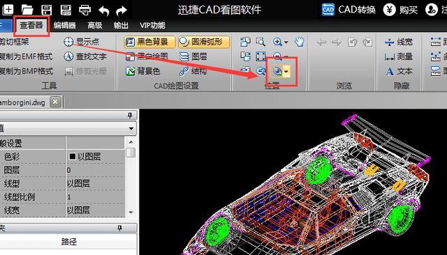Image resolution: width=447 pixels, height=255 pixels.
Task: Click the new file icon in title bar
Action: point(8,10)
